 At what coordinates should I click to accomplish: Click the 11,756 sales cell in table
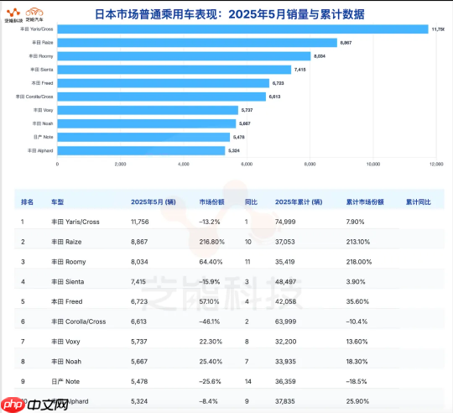pos(140,222)
